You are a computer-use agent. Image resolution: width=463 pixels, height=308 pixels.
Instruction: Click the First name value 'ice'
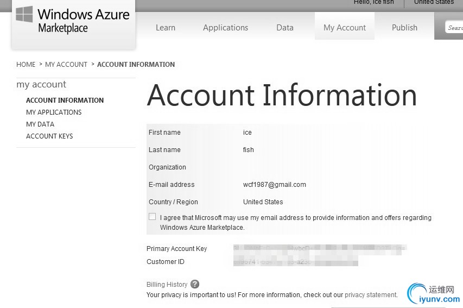247,133
